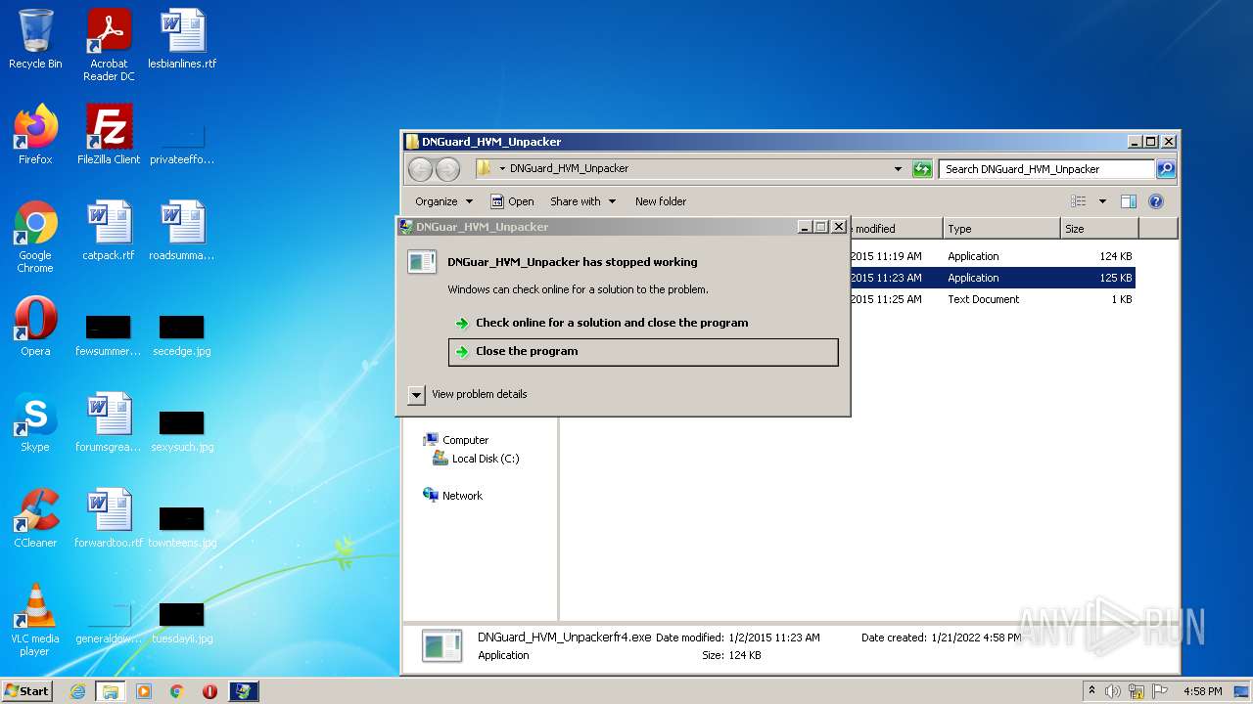The width and height of the screenshot is (1253, 704).
Task: Open the view options dropdown arrow
Action: (1102, 201)
